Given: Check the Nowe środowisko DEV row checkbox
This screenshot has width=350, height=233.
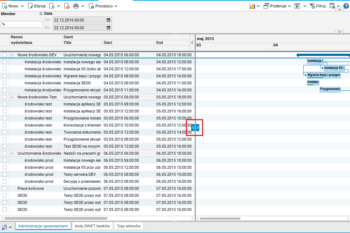Looking at the screenshot, I should (5, 55).
